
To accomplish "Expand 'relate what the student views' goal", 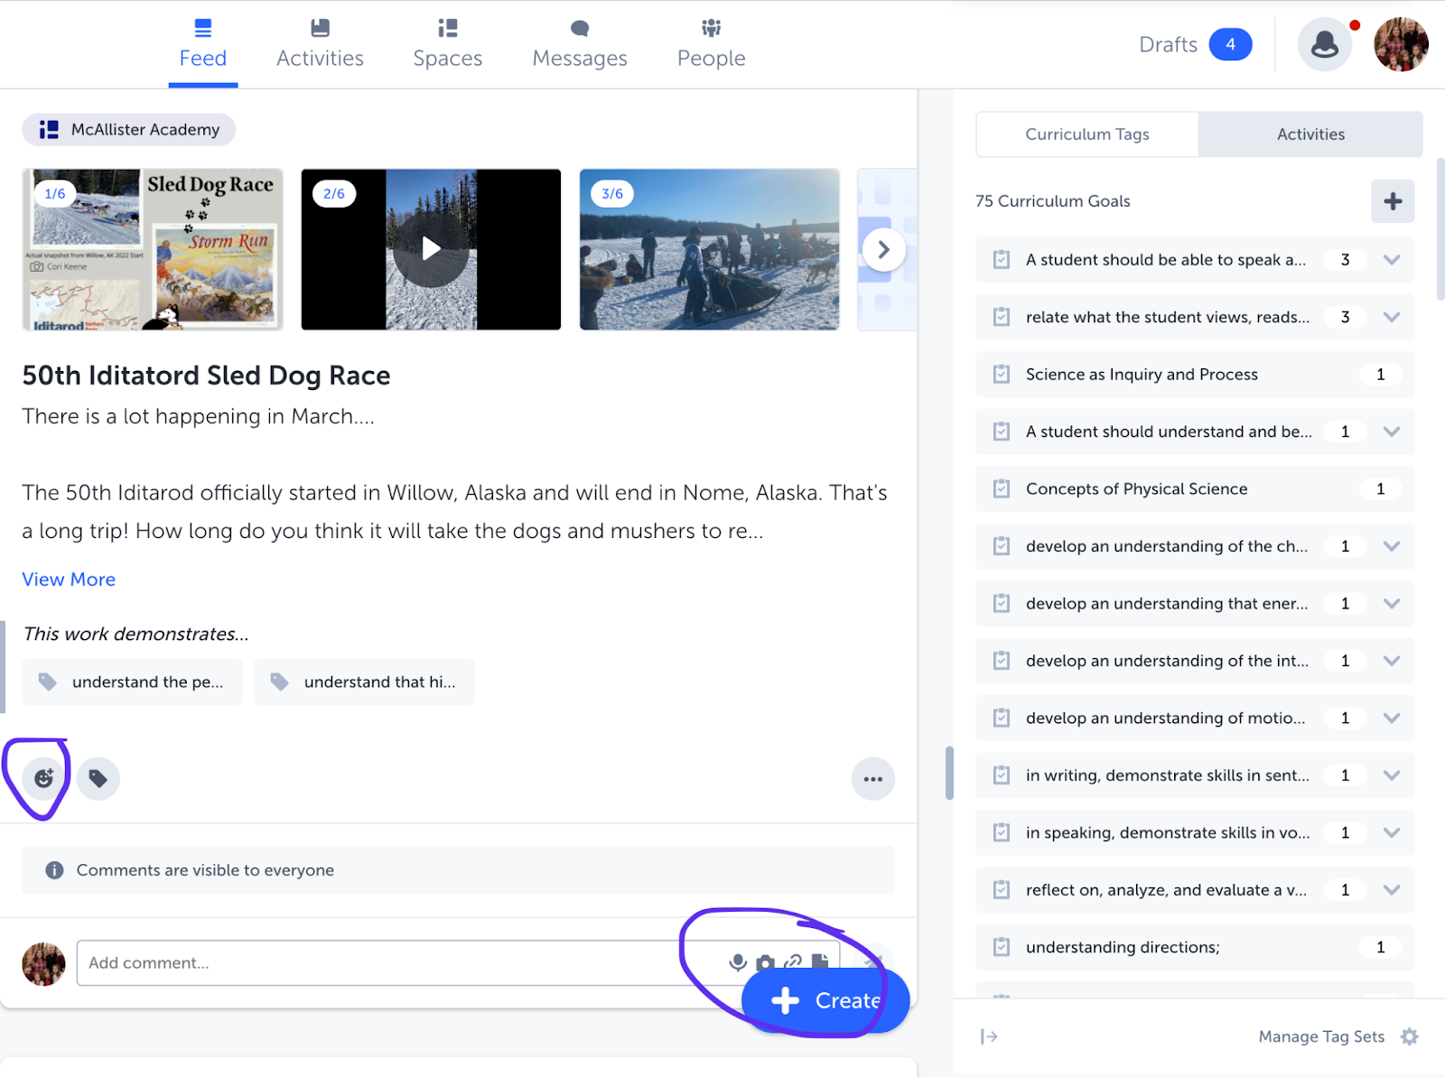I will 1392,317.
